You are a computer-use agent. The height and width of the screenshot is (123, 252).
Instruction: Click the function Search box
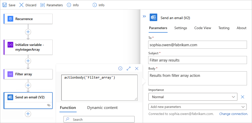(x=99, y=119)
